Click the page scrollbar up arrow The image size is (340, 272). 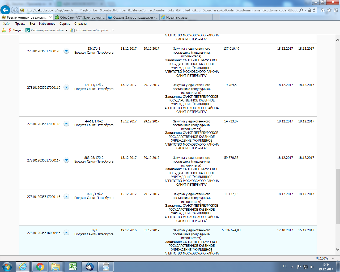point(338,40)
